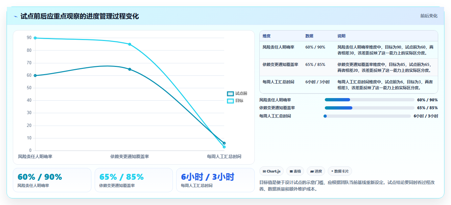Toggle the 试点前 legend series
The width and height of the screenshot is (451, 205).
click(x=237, y=93)
